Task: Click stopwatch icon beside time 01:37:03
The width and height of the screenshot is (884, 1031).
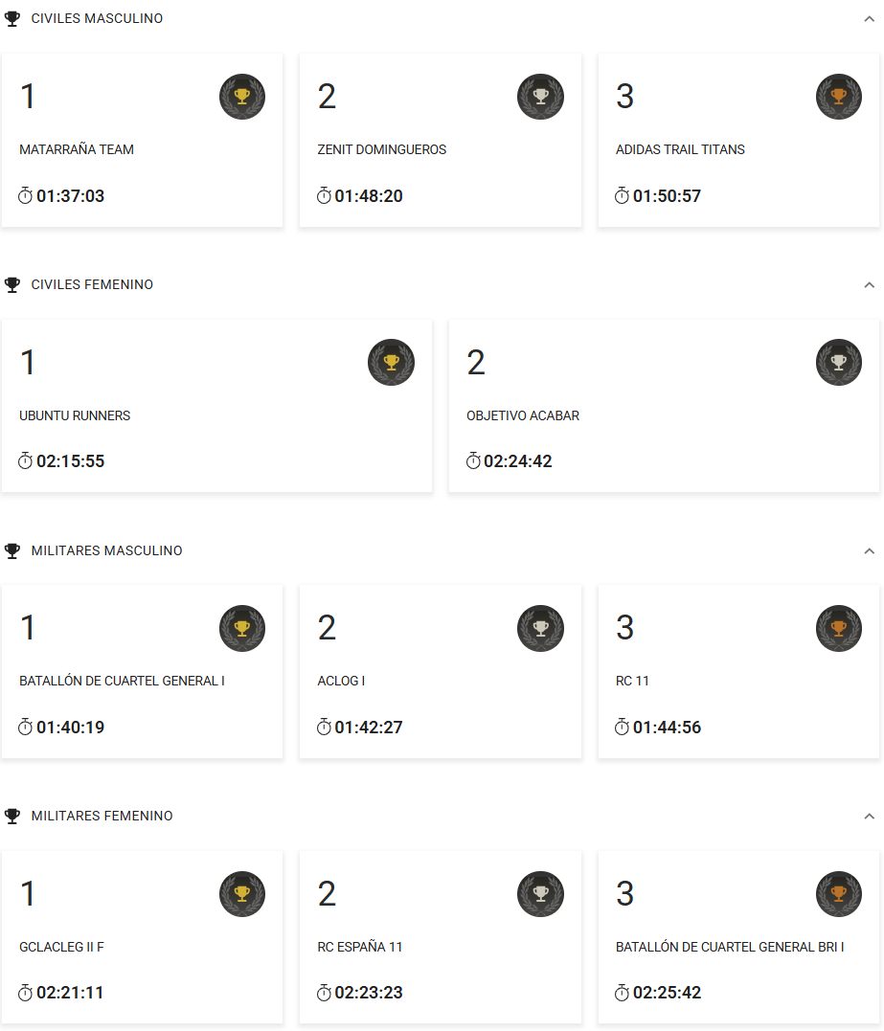Action: (x=26, y=196)
